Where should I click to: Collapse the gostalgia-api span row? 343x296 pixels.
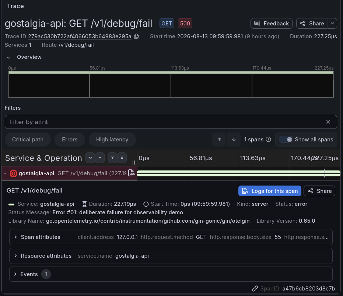(5, 173)
